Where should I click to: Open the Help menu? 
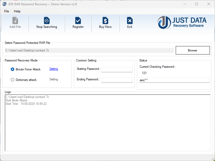(17, 11)
